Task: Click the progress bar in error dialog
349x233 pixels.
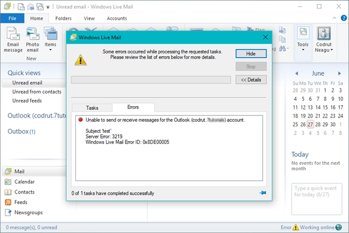Action: point(151,80)
